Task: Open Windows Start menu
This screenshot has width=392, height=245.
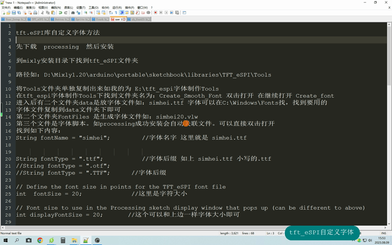Action: click(x=5, y=240)
